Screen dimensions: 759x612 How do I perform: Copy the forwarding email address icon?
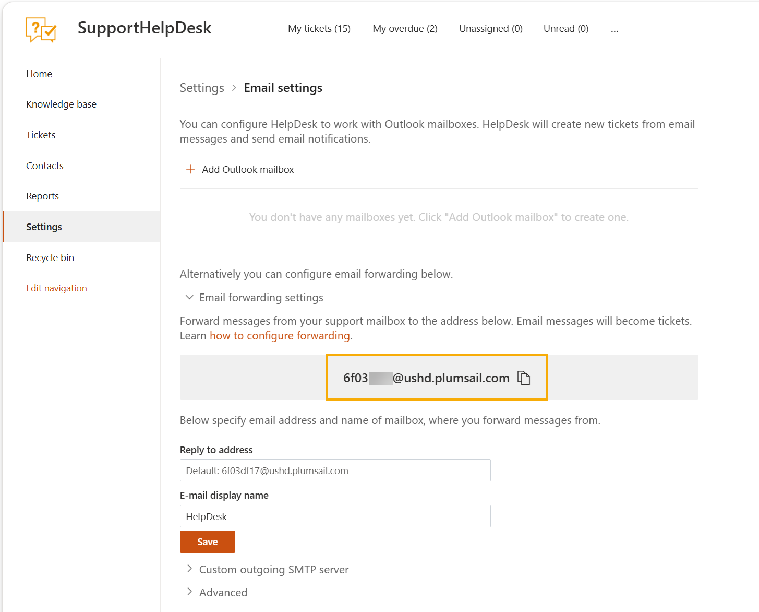(x=524, y=378)
